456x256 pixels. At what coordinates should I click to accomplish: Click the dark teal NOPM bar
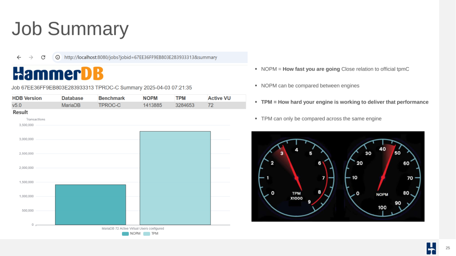coord(90,204)
